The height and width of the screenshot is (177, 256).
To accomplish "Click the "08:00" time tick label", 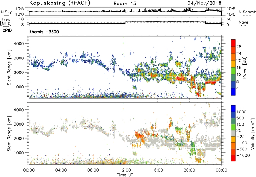I will (93, 170).
